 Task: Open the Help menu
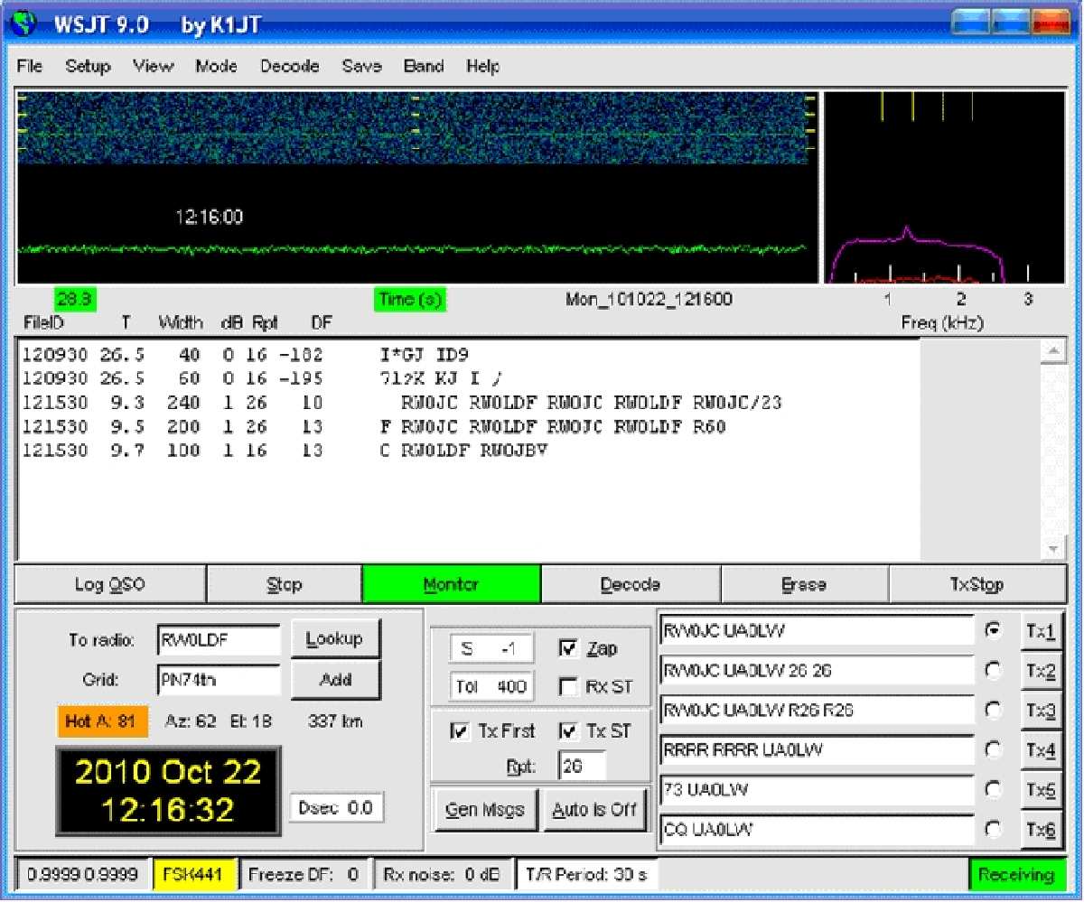(x=483, y=66)
